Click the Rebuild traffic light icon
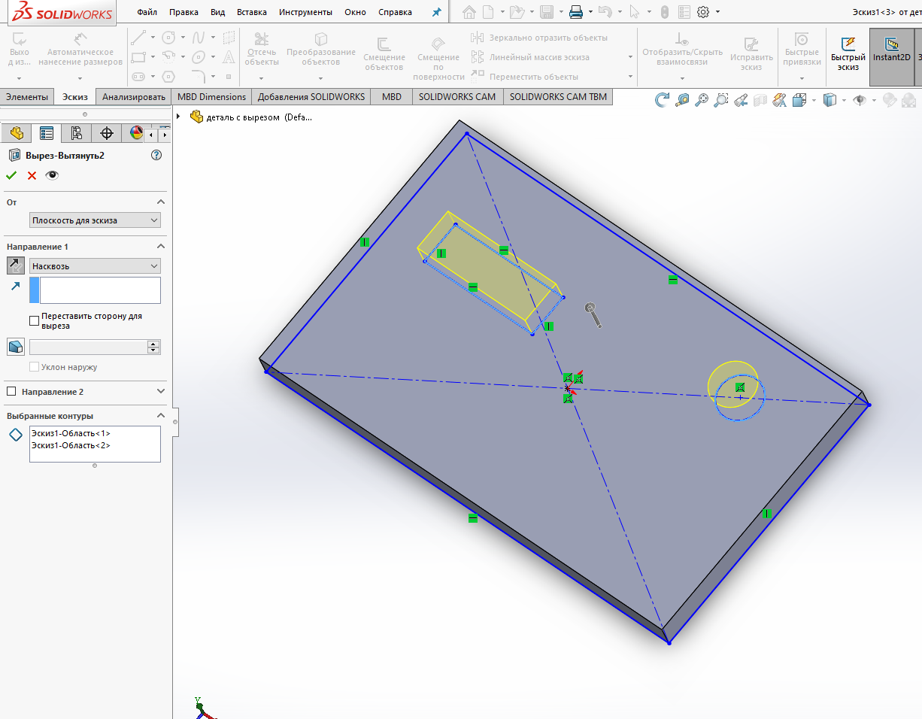The width and height of the screenshot is (922, 719). [x=664, y=12]
